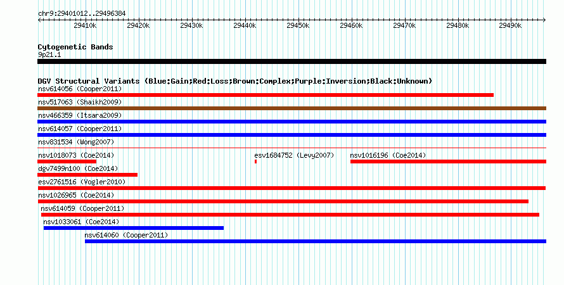
Task: Click the 29430k ruler tick label
Action: pos(191,25)
